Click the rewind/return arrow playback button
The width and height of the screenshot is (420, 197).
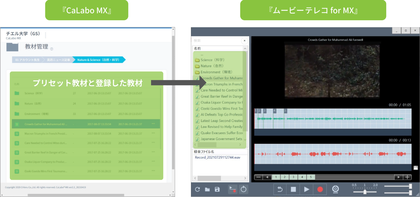(280, 189)
